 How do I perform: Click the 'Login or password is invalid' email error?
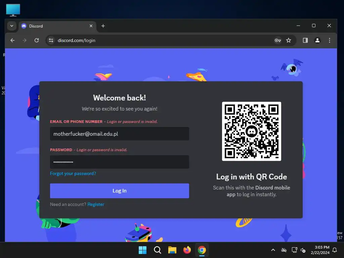(132, 122)
